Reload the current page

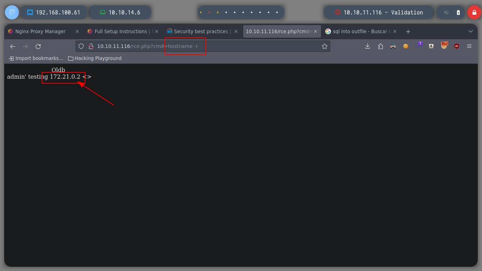point(38,46)
